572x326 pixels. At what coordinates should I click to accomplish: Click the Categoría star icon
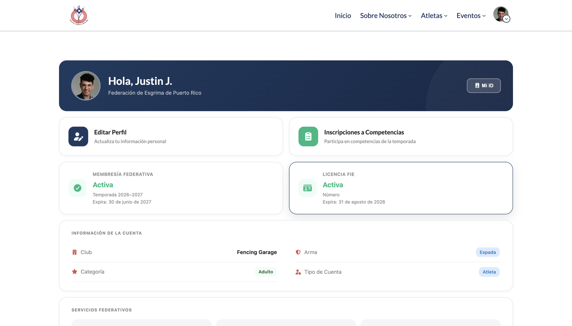[74, 272]
